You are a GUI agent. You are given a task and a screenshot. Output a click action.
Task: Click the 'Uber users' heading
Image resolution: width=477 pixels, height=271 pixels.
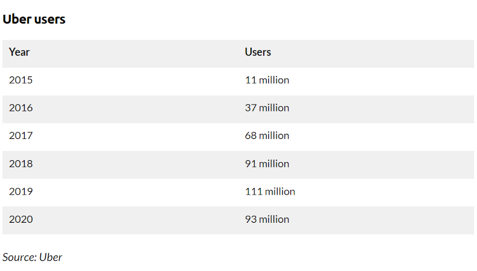click(34, 19)
